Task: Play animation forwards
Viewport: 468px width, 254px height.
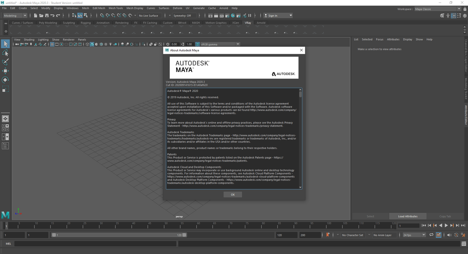Action: [x=446, y=225]
